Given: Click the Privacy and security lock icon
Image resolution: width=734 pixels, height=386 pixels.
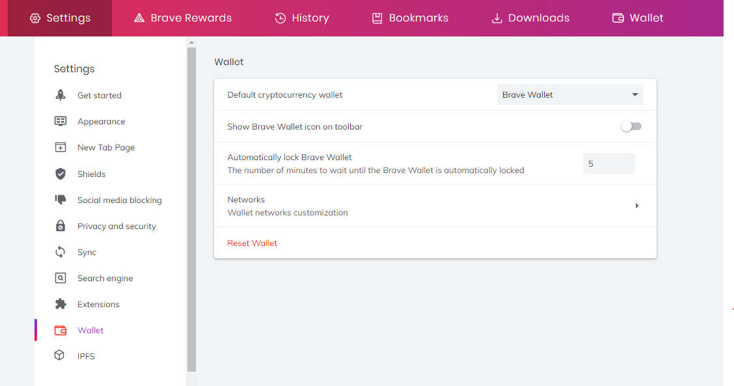Looking at the screenshot, I should point(61,226).
